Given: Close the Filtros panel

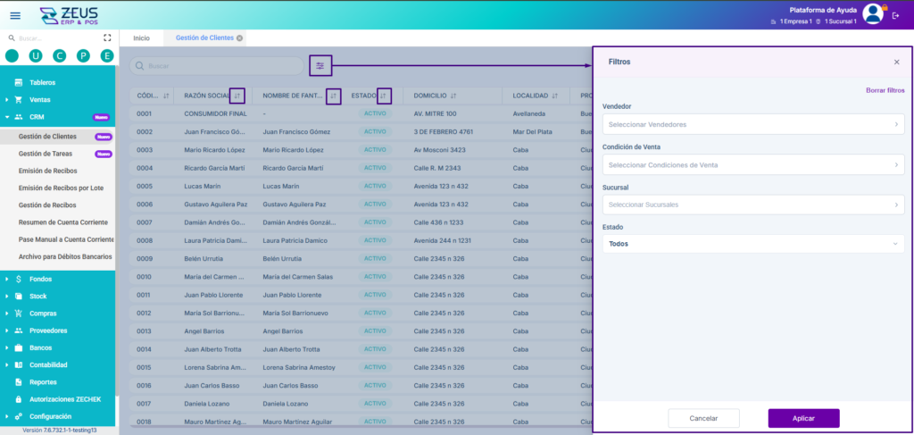Looking at the screenshot, I should pyautogui.click(x=896, y=62).
